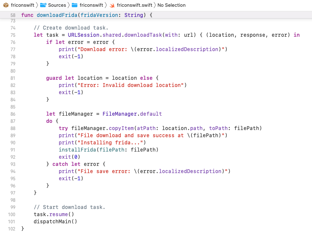This screenshot has width=312, height=233.
Task: Click 'dispatchMain()' call
Action: tap(55, 222)
